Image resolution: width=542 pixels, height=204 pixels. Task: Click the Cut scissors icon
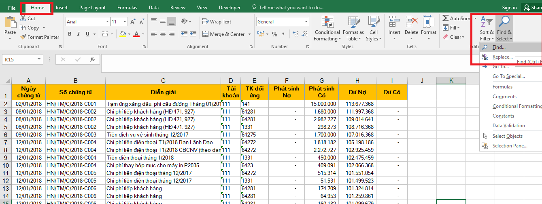tap(23, 19)
